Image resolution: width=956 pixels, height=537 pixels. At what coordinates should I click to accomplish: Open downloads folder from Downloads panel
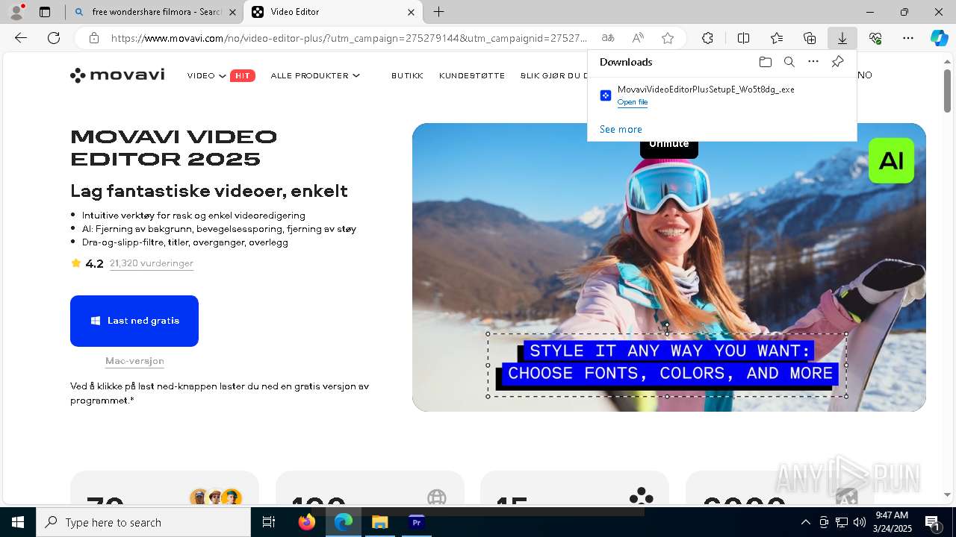[x=765, y=62]
